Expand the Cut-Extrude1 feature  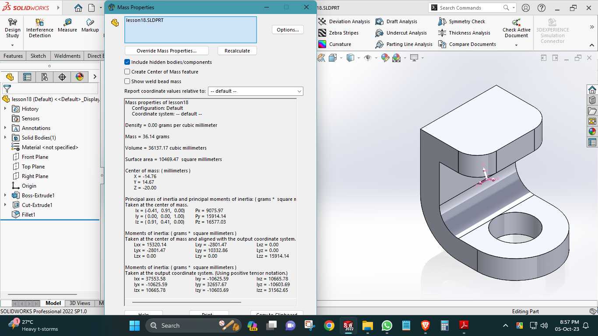(x=5, y=205)
